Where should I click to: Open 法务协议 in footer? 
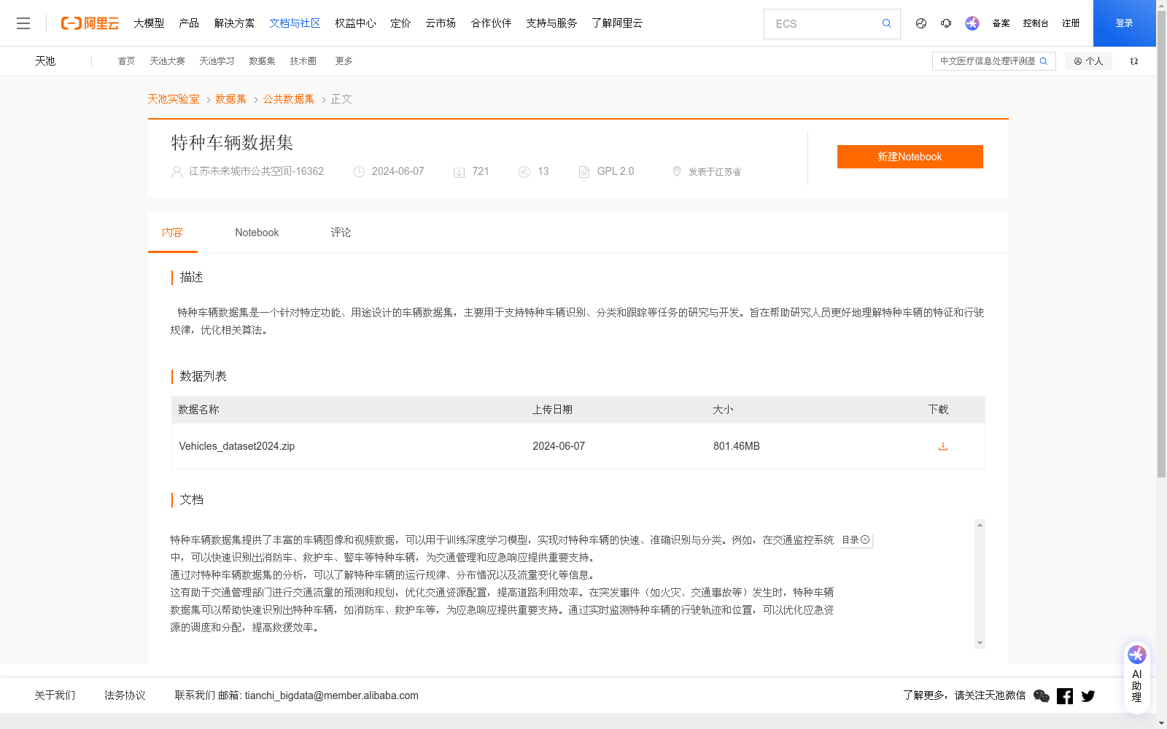125,695
